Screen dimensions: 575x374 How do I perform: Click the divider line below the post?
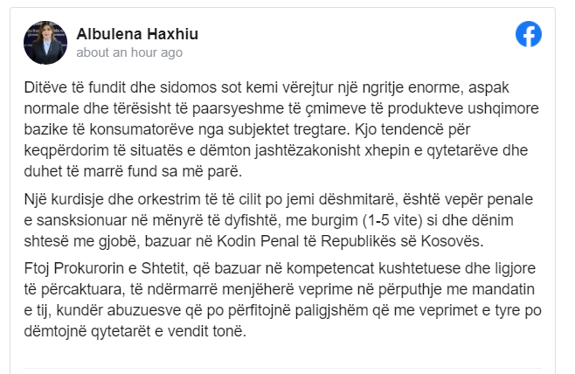pyautogui.click(x=283, y=368)
